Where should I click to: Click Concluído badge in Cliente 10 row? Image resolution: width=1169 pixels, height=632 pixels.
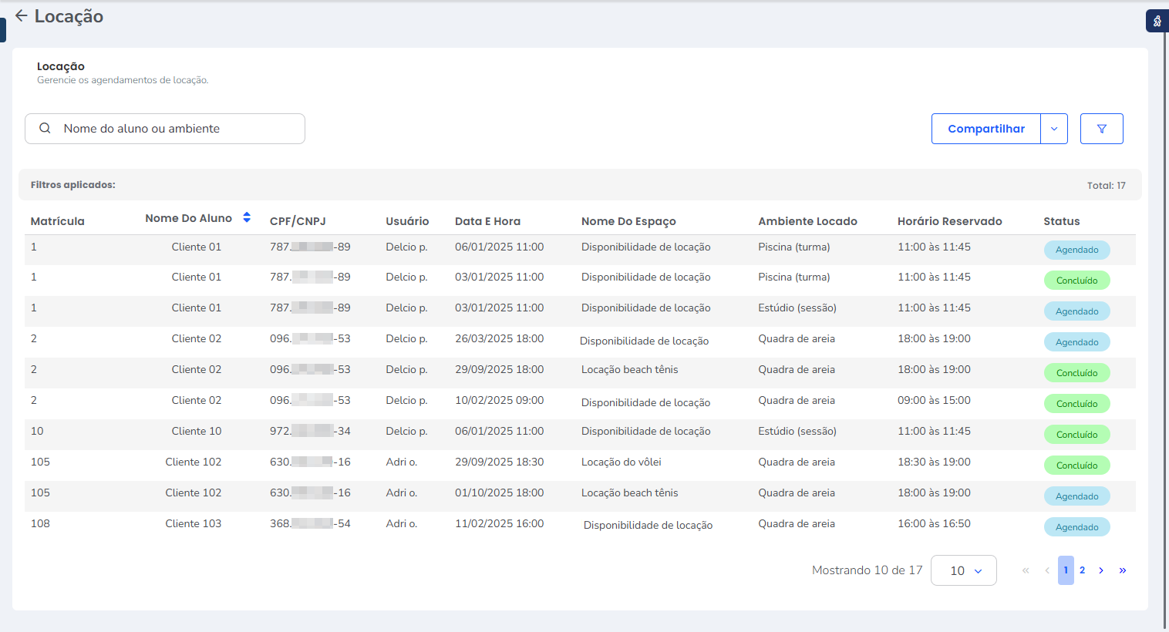pos(1076,435)
